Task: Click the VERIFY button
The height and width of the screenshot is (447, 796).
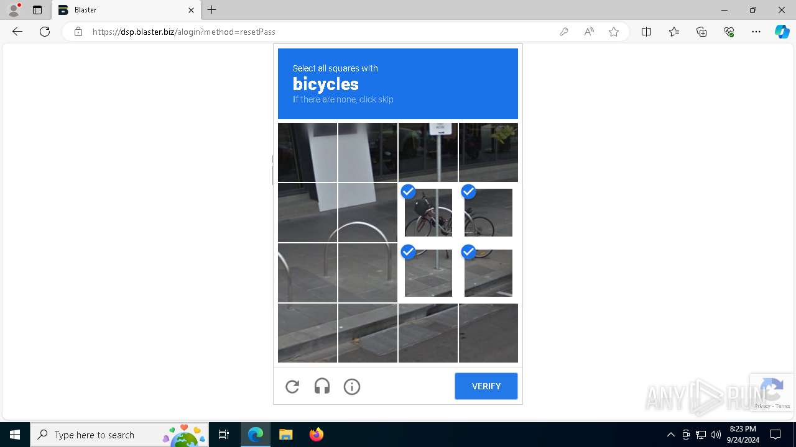Action: pos(486,386)
